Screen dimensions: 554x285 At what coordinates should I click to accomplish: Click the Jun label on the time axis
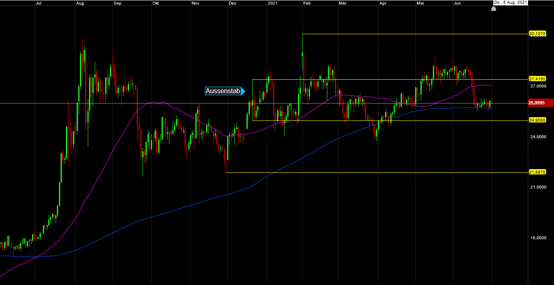coord(457,3)
